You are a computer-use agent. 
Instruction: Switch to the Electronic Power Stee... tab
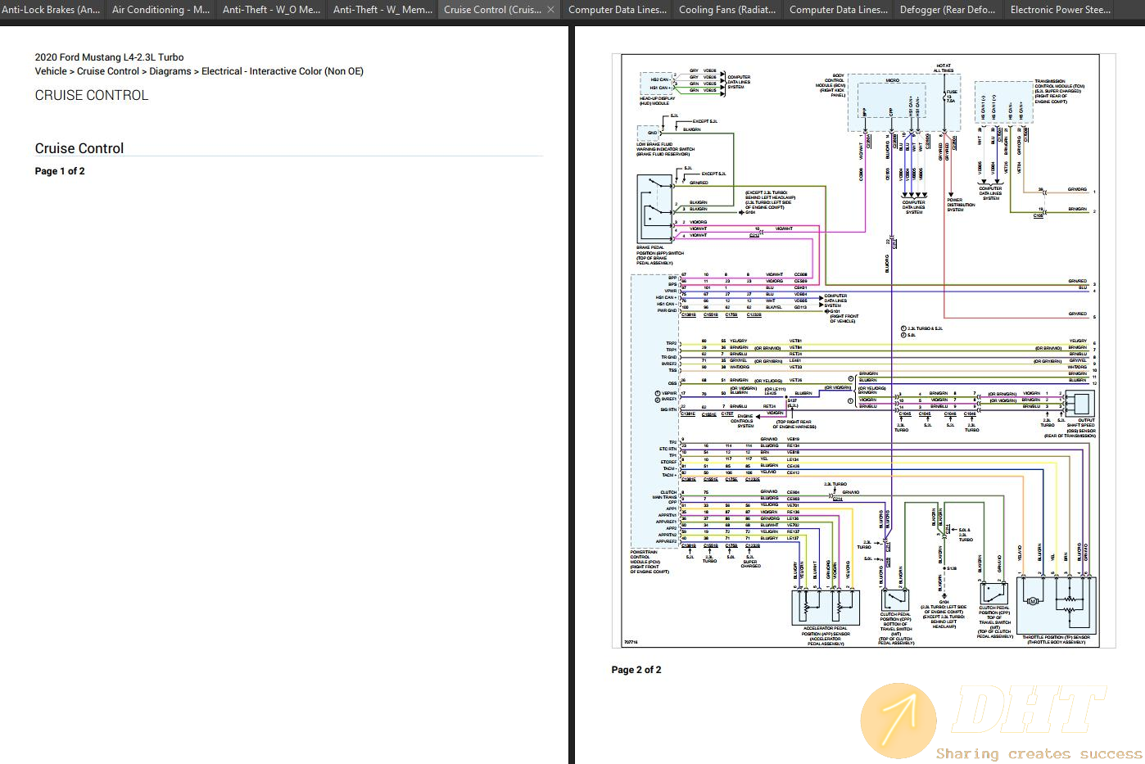pos(1061,10)
